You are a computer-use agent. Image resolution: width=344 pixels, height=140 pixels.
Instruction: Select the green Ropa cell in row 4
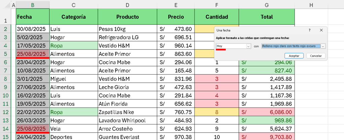click(74, 46)
